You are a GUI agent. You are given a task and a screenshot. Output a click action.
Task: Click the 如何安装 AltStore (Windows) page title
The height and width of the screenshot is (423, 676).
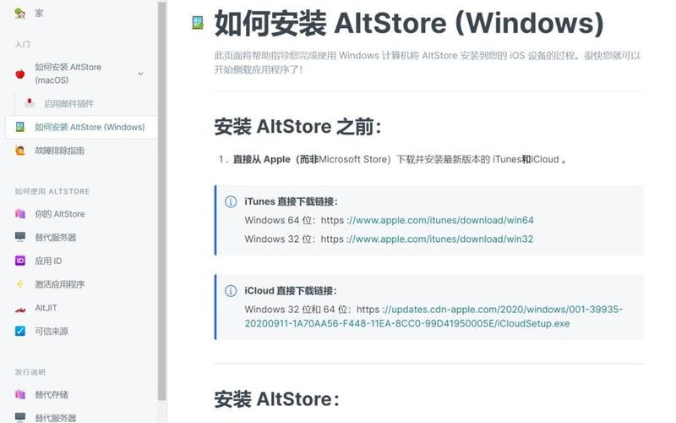tap(409, 23)
